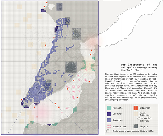Click the Trenches purple legend swatch
Image resolution: width=163 pixels, height=136 pixels.
pos(109,120)
